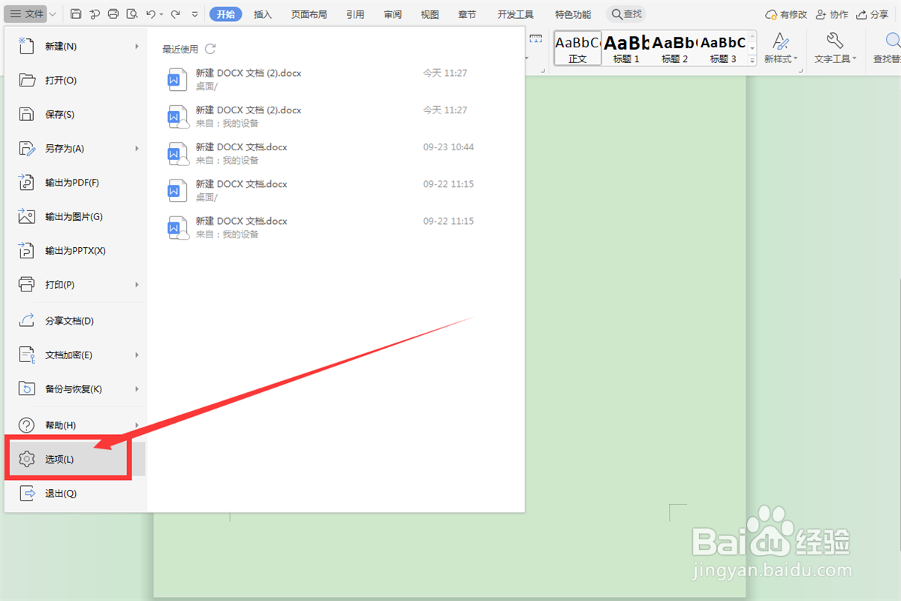Select 备份与恢复(K) menu entry
This screenshot has height=601, width=901.
[75, 389]
